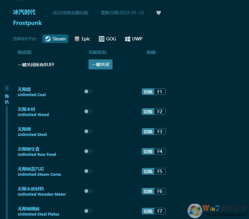Click the Epic Games logo icon
Image resolution: width=249 pixels, height=219 pixels.
coord(77,39)
